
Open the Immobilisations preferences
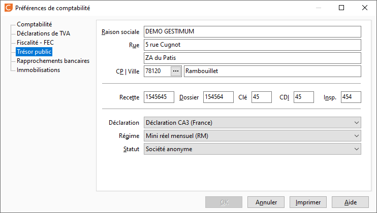click(x=38, y=70)
